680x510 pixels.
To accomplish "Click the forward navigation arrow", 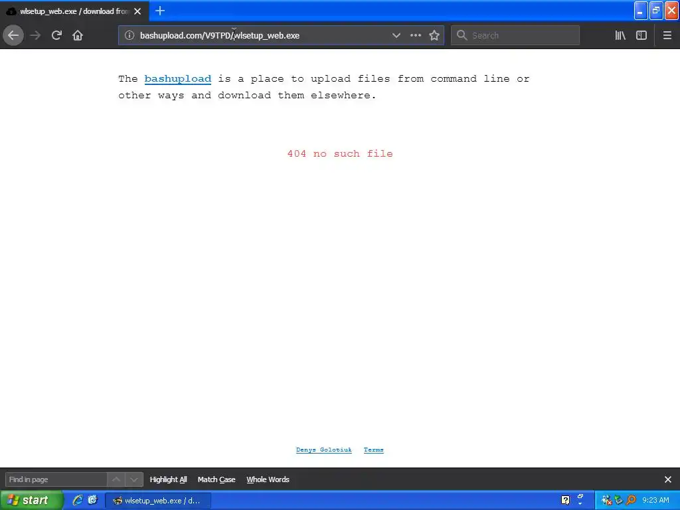I will click(35, 35).
